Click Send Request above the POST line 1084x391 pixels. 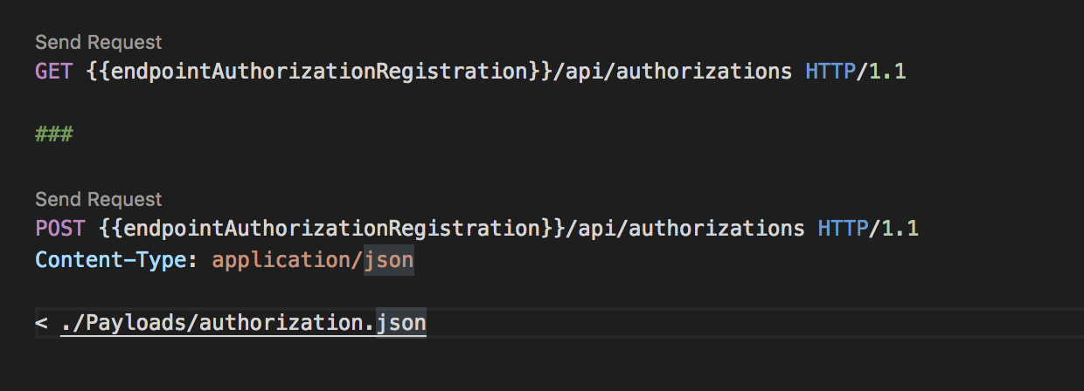[98, 200]
